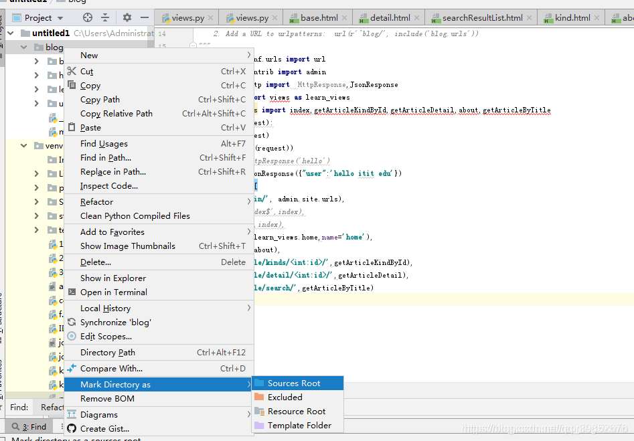Choose Replace in Path... entry
634x441 pixels.
click(x=159, y=172)
